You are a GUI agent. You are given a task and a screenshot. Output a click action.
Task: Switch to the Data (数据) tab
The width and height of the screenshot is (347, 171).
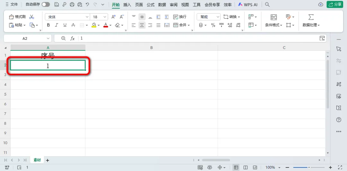(162, 4)
